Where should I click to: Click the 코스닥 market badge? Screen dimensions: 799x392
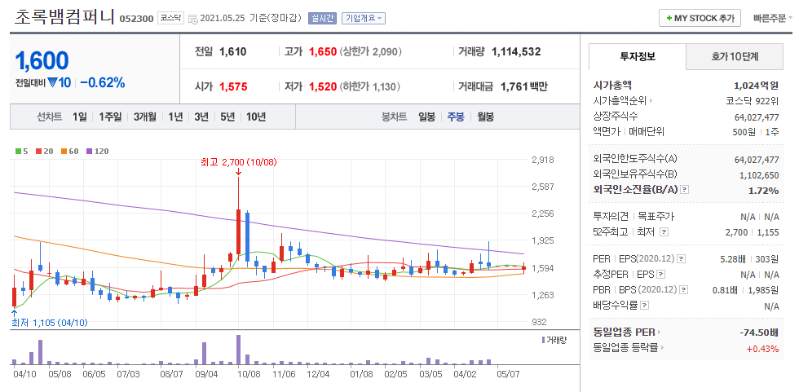170,18
